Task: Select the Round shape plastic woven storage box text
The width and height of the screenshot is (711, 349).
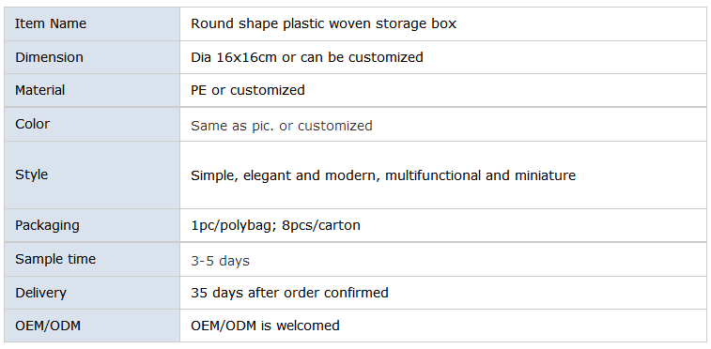Action: click(x=323, y=23)
